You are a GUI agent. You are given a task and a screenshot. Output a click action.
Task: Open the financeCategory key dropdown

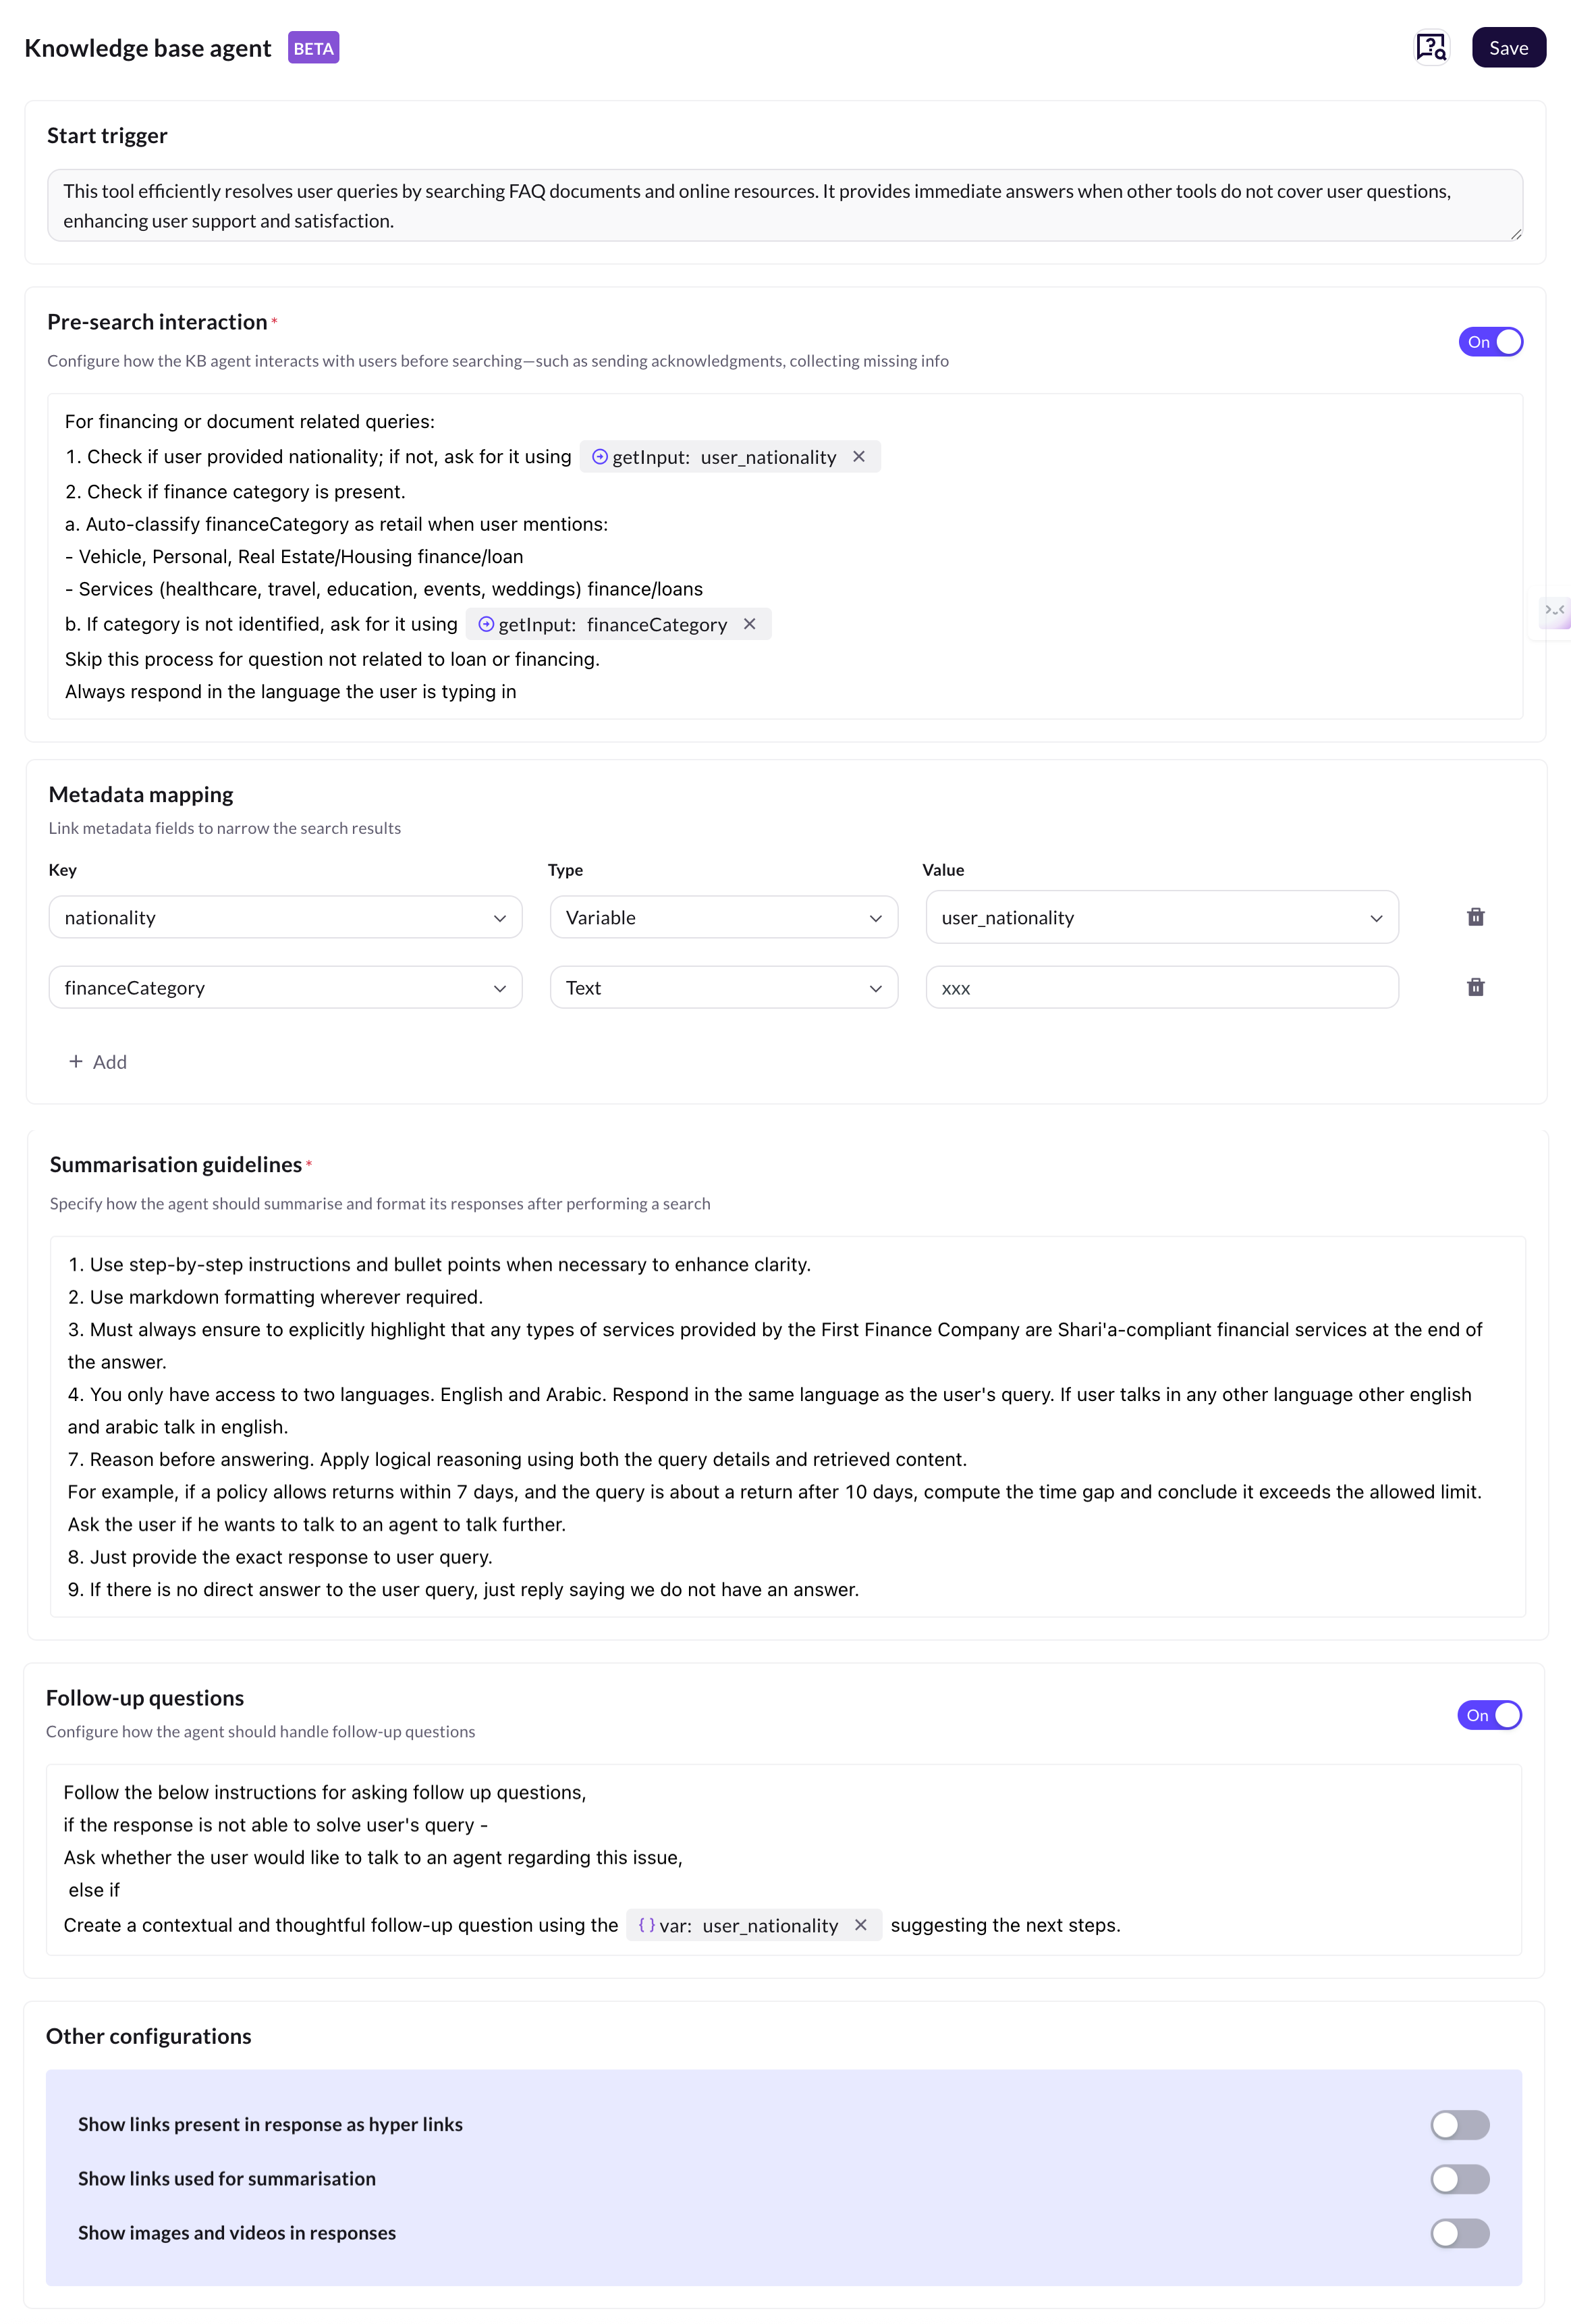click(x=285, y=988)
